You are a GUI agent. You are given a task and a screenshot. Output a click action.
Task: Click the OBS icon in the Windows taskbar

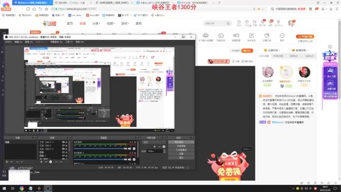(48, 188)
